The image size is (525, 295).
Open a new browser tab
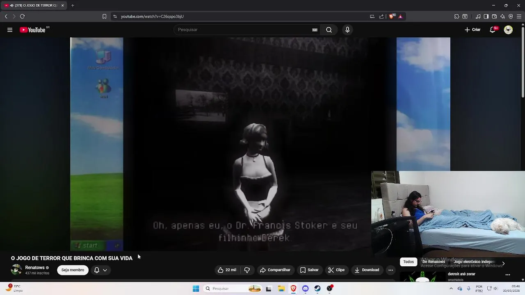[x=73, y=5]
